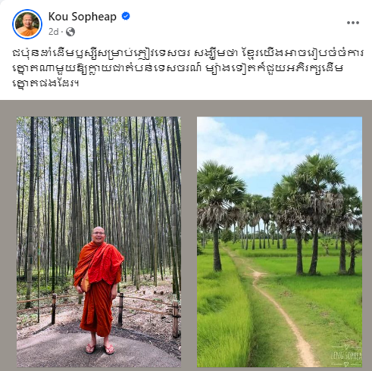The height and width of the screenshot is (371, 372).
Task: Click the Kou Sopheap name link
Action: pos(83,17)
